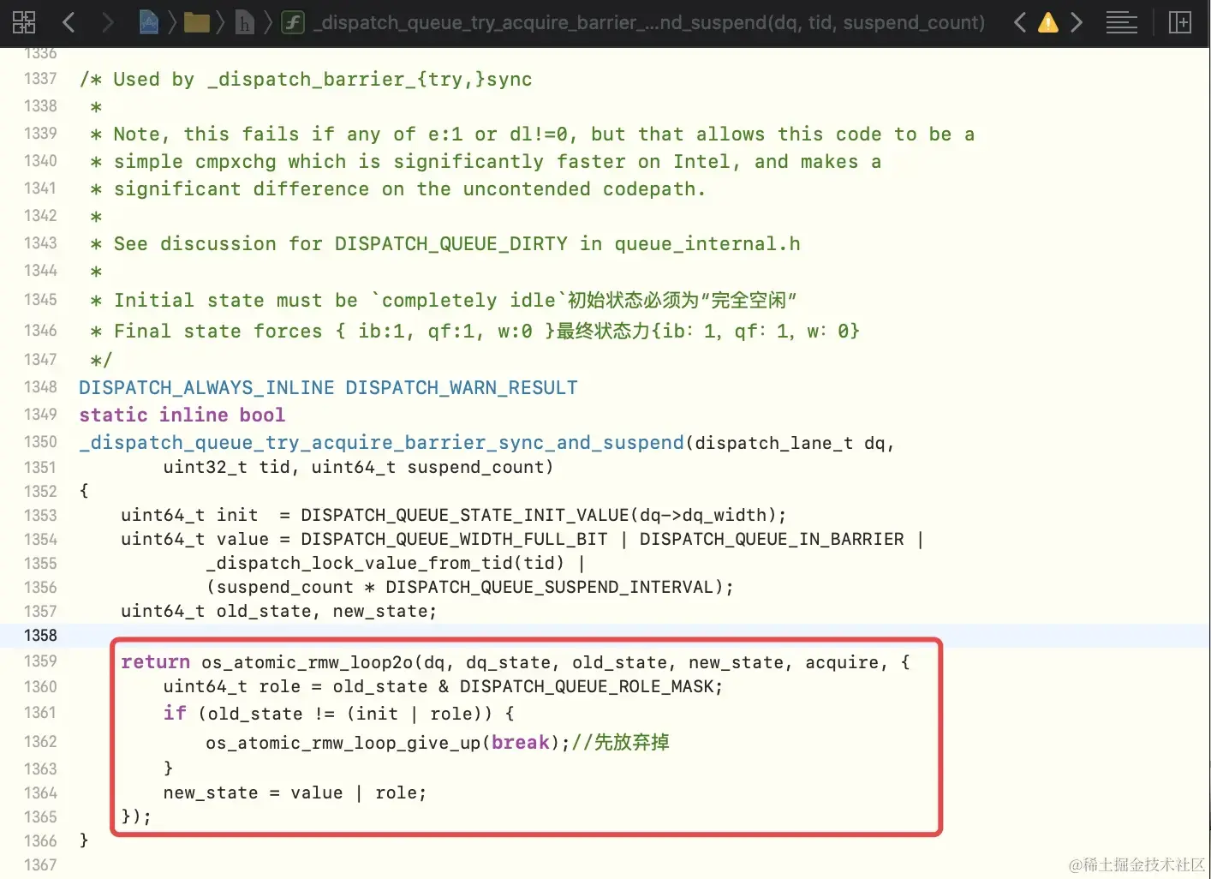The width and height of the screenshot is (1211, 879).
Task: Click the 'return' keyword on line 1359
Action: click(x=155, y=661)
